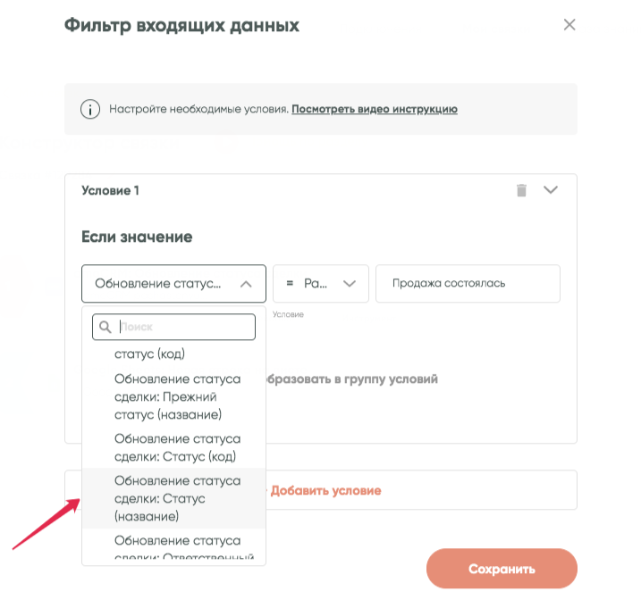Open the Обновление статус... field dropdown

pos(173,284)
